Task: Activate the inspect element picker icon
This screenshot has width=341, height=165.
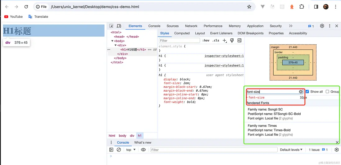Action: click(111, 26)
